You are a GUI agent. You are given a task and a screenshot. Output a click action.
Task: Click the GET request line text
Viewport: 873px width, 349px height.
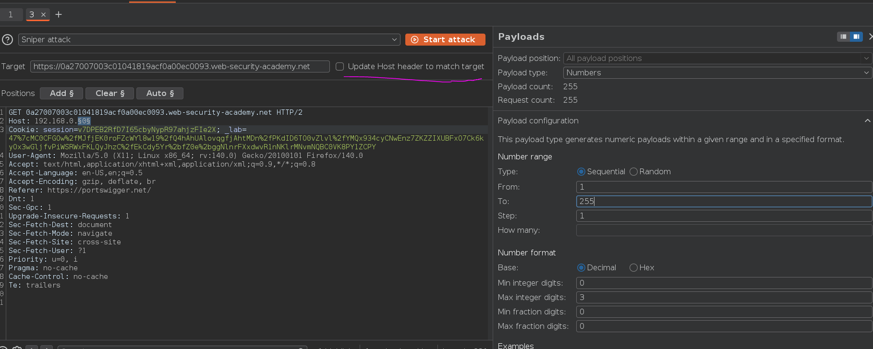(x=156, y=112)
